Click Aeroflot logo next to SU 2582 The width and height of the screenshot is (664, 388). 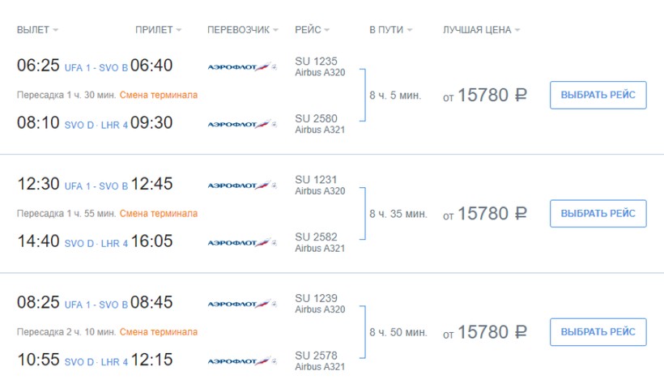242,242
